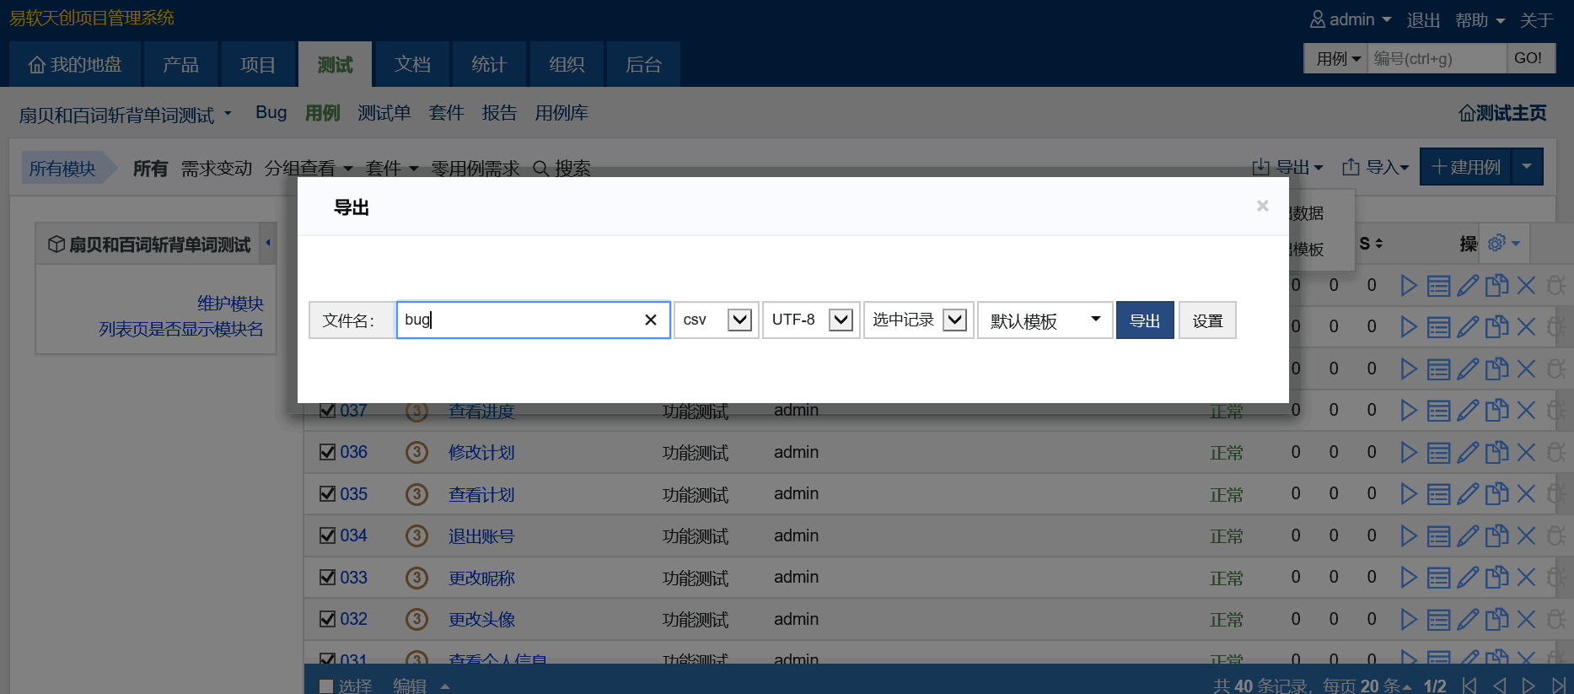This screenshot has width=1574, height=694.
Task: Edit case 037 with the pencil icon
Action: pos(1468,411)
